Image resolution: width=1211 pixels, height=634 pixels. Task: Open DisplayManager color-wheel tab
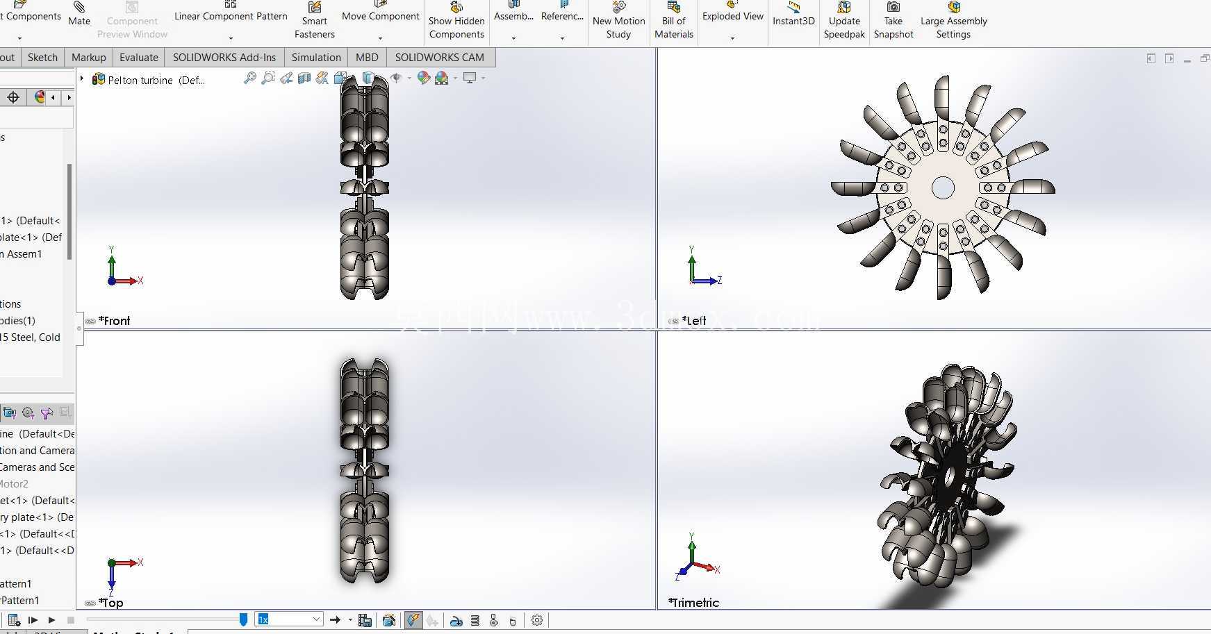pos(40,97)
